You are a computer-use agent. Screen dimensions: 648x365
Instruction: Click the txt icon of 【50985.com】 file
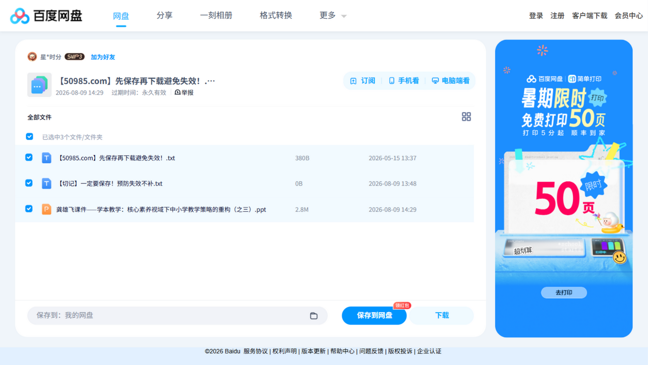[x=47, y=158]
